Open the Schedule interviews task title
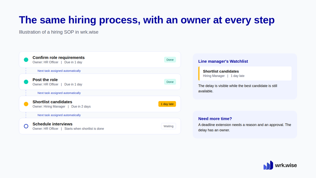 (52, 124)
